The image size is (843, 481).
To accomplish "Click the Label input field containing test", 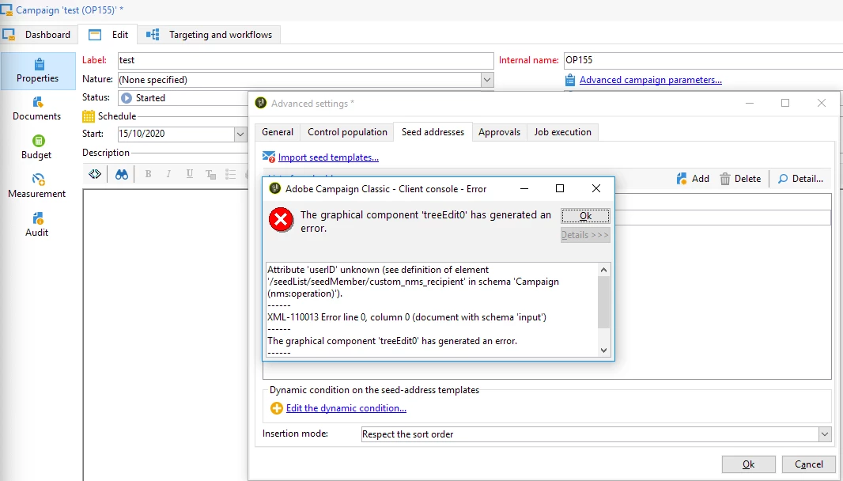I will pyautogui.click(x=305, y=60).
